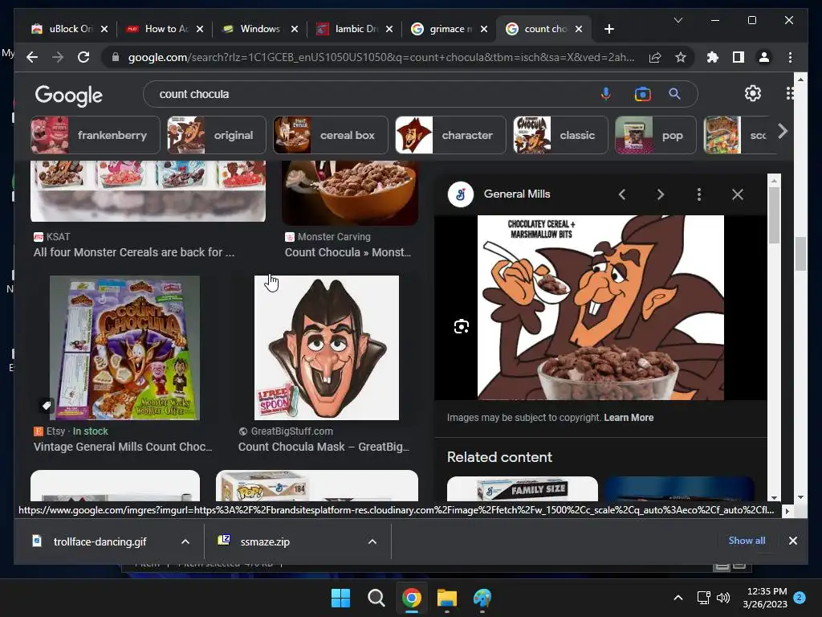
Task: Filter results by character chip
Action: tap(450, 135)
